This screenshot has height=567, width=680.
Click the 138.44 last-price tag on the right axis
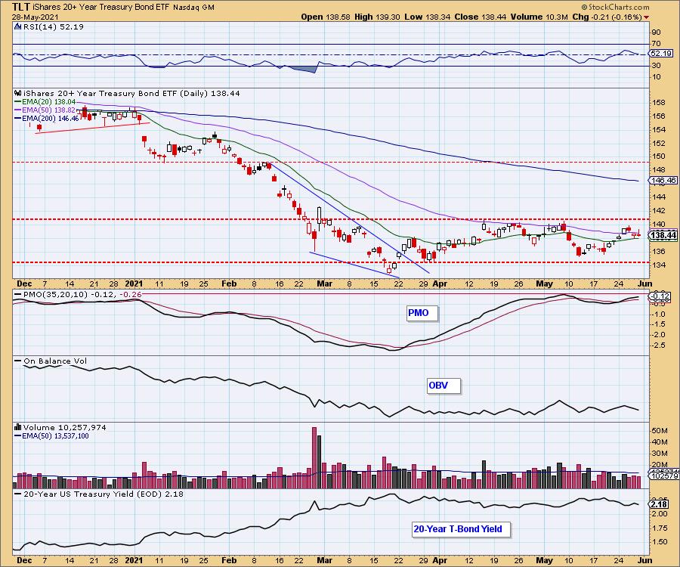click(x=663, y=235)
